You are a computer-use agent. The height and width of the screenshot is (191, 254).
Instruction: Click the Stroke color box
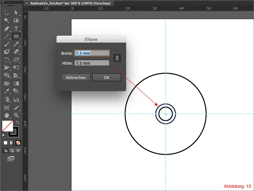(16, 134)
